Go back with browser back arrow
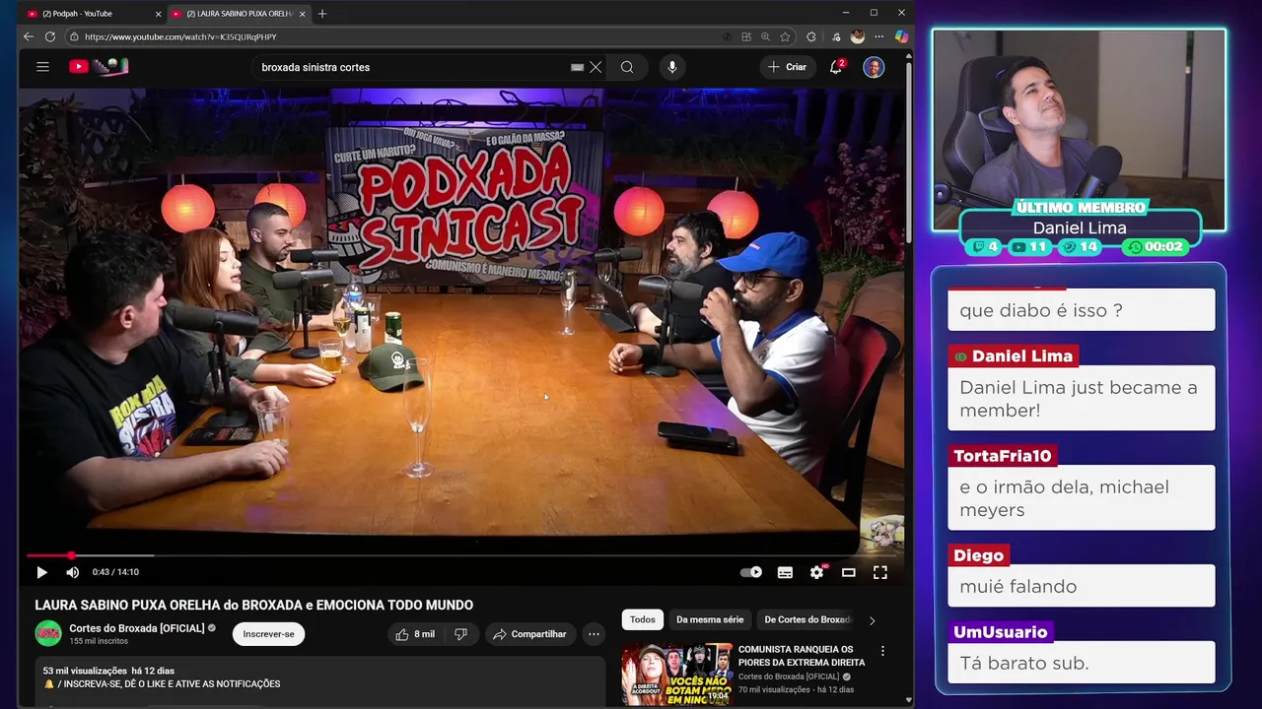The width and height of the screenshot is (1262, 709). pyautogui.click(x=28, y=36)
